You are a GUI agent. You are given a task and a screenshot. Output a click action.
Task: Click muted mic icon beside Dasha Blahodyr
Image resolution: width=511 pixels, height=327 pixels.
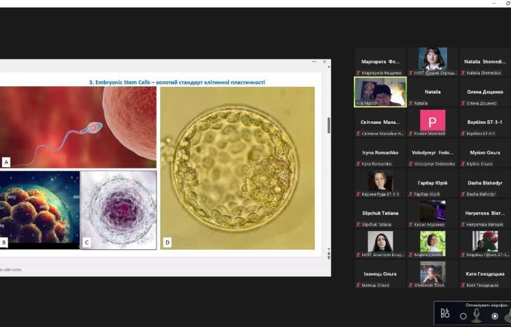click(x=462, y=194)
